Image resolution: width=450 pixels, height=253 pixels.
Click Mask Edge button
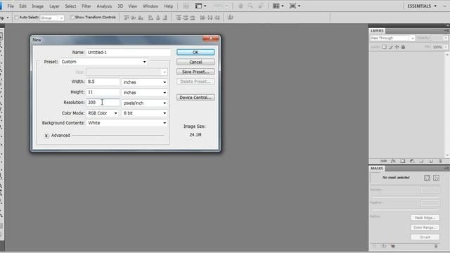click(x=425, y=218)
